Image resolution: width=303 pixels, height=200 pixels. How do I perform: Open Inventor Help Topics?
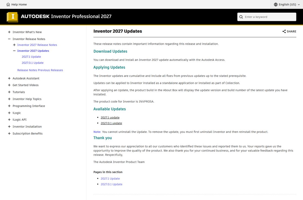27,99
